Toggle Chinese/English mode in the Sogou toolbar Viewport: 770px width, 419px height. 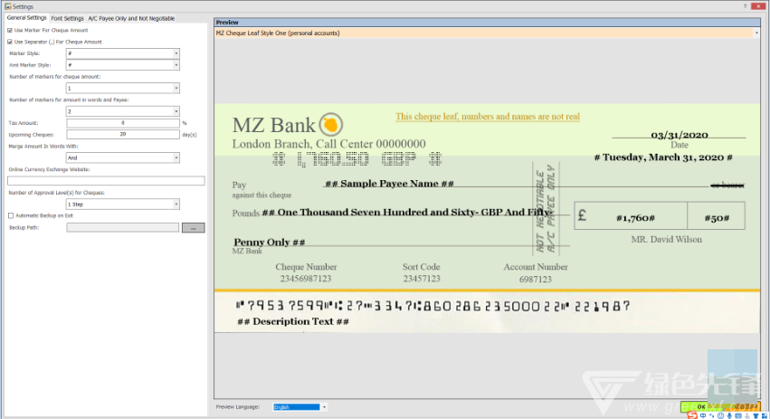pyautogui.click(x=703, y=415)
